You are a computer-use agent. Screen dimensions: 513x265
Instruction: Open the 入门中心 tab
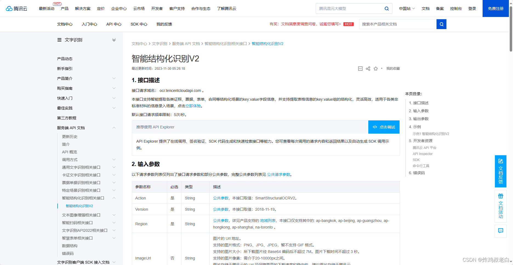89,24
